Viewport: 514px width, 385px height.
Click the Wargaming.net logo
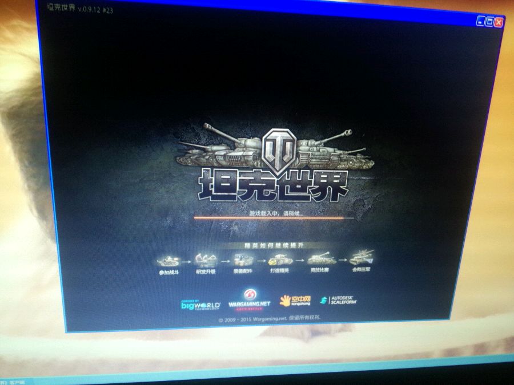click(x=249, y=300)
